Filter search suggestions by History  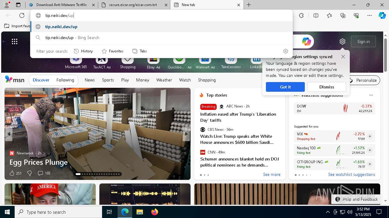[x=83, y=51]
